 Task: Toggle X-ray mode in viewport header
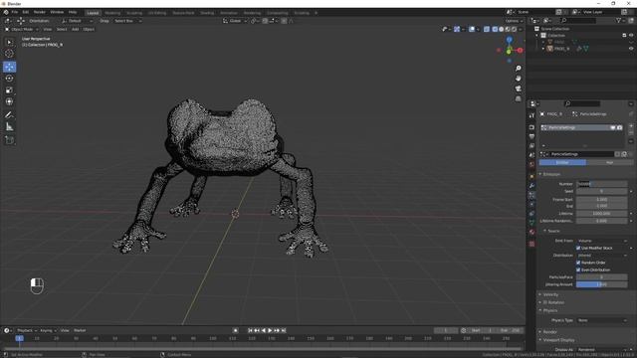(487, 29)
